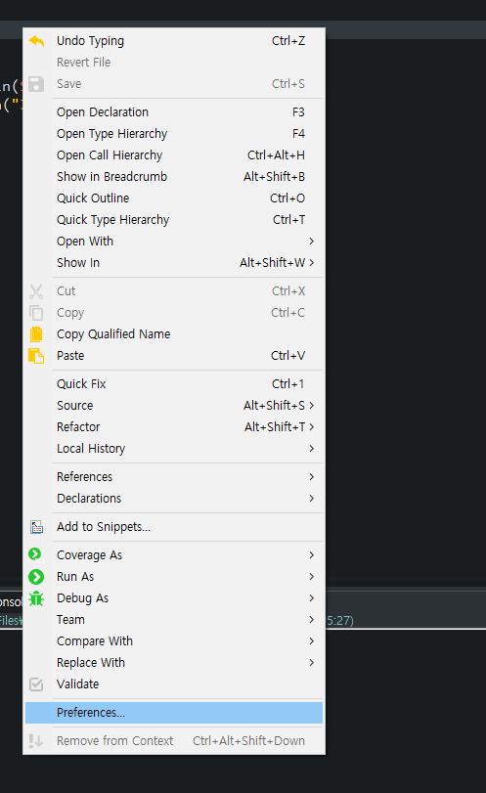This screenshot has height=793, width=486.
Task: Expand the Show In submenu arrow
Action: (312, 263)
